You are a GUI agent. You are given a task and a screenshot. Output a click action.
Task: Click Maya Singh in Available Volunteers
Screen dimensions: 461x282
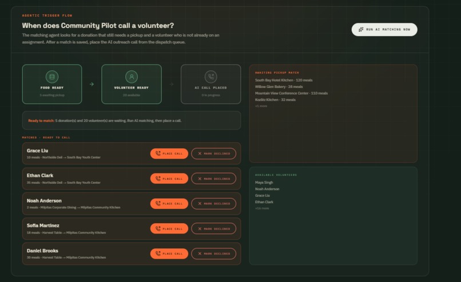coord(264,183)
